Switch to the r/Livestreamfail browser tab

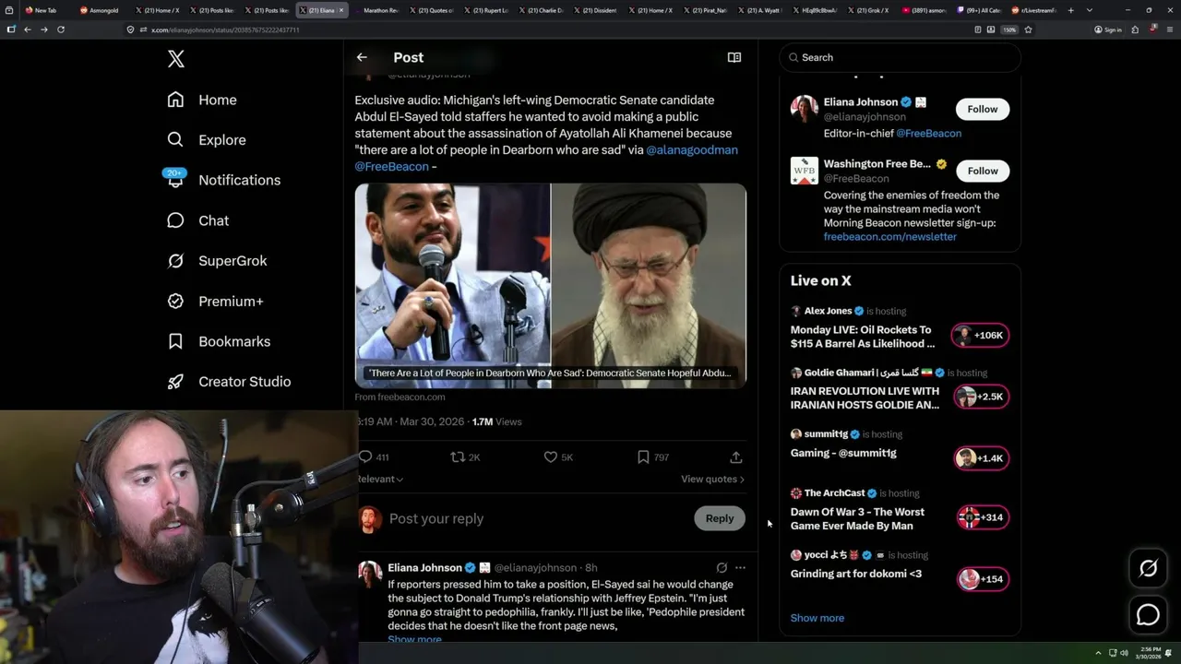(1033, 10)
